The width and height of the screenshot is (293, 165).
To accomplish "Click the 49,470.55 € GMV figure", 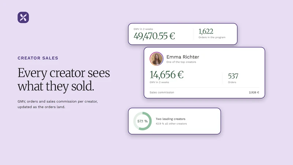I will pyautogui.click(x=154, y=36).
